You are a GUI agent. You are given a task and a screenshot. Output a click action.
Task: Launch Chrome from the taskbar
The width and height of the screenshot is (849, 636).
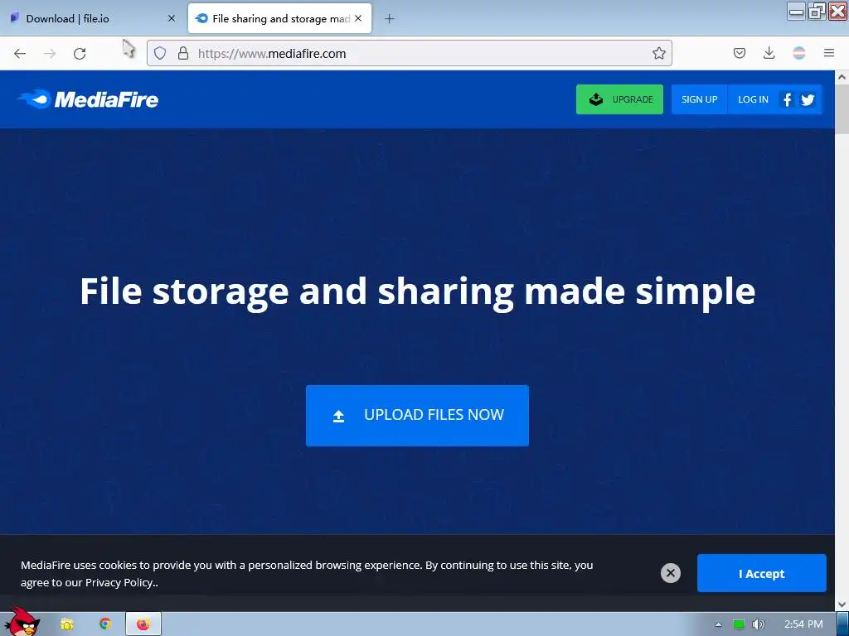click(x=105, y=624)
